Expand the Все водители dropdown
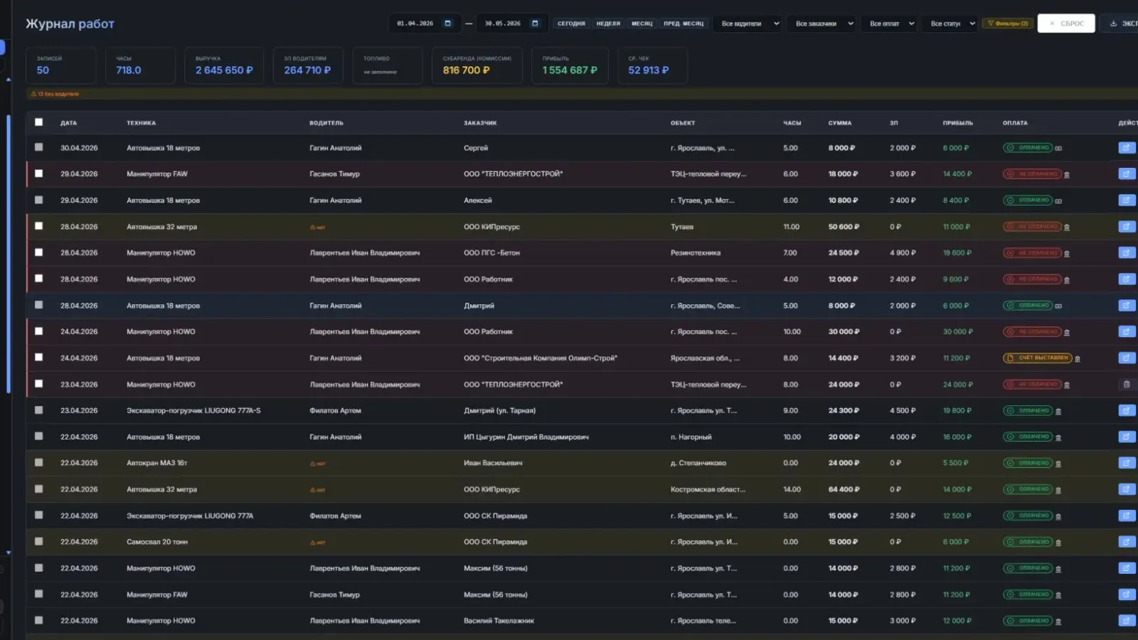This screenshot has width=1138, height=640. click(x=748, y=23)
